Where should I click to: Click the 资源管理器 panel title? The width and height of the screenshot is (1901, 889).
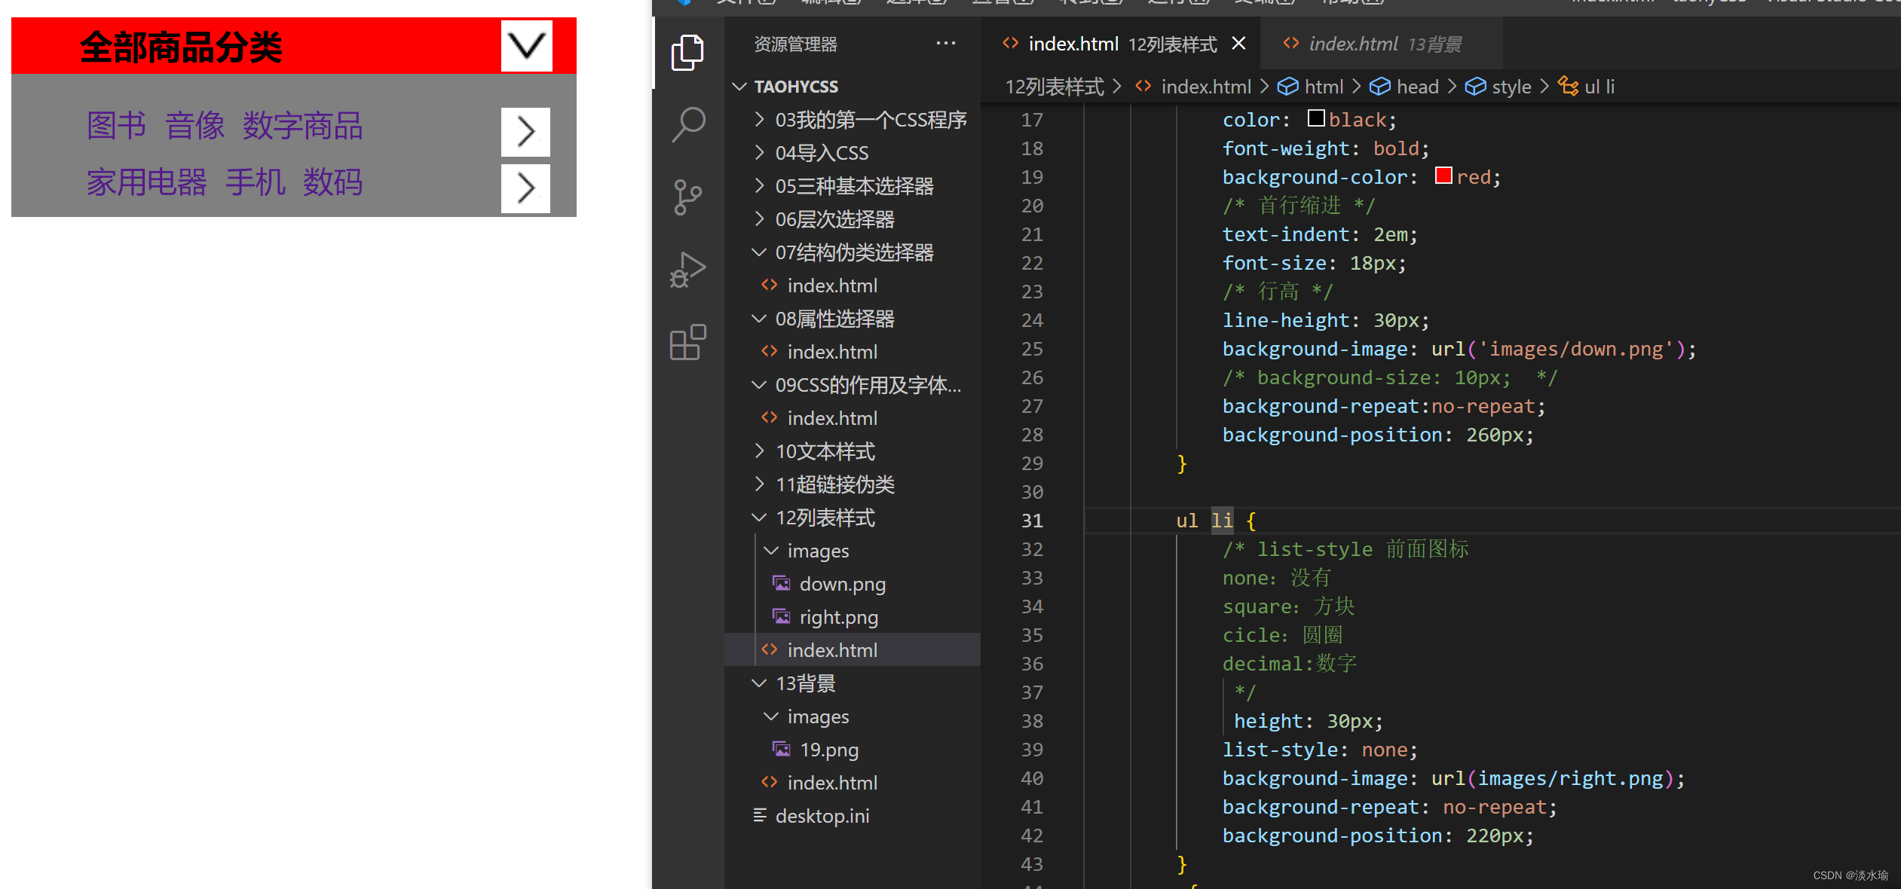[x=795, y=44]
